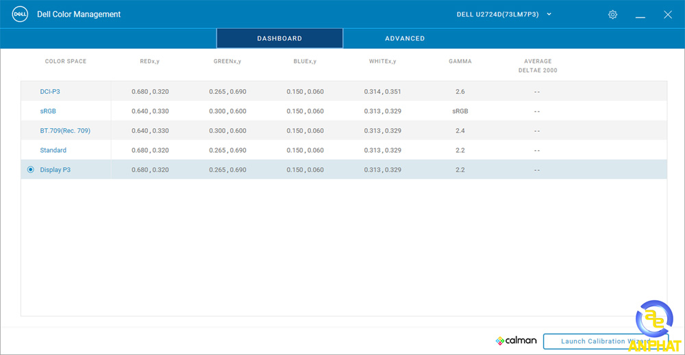Click the Dell logo icon
Viewport: 685px width, 355px height.
point(20,14)
